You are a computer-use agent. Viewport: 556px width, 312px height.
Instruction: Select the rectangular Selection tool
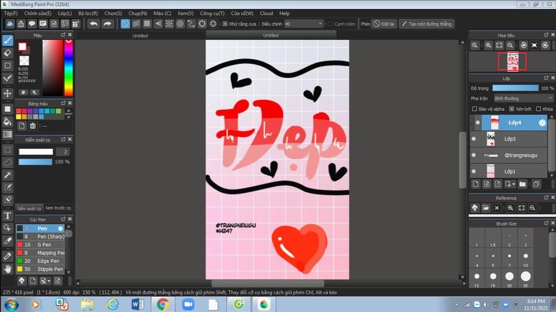8,150
